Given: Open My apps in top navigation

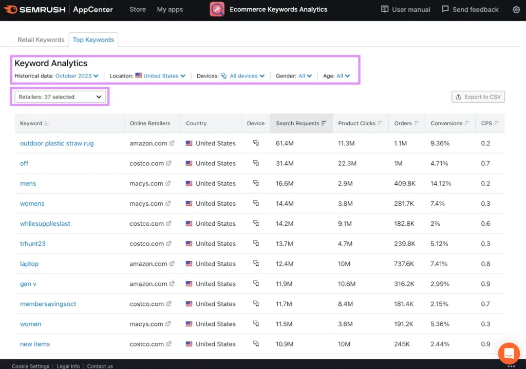Looking at the screenshot, I should (170, 10).
